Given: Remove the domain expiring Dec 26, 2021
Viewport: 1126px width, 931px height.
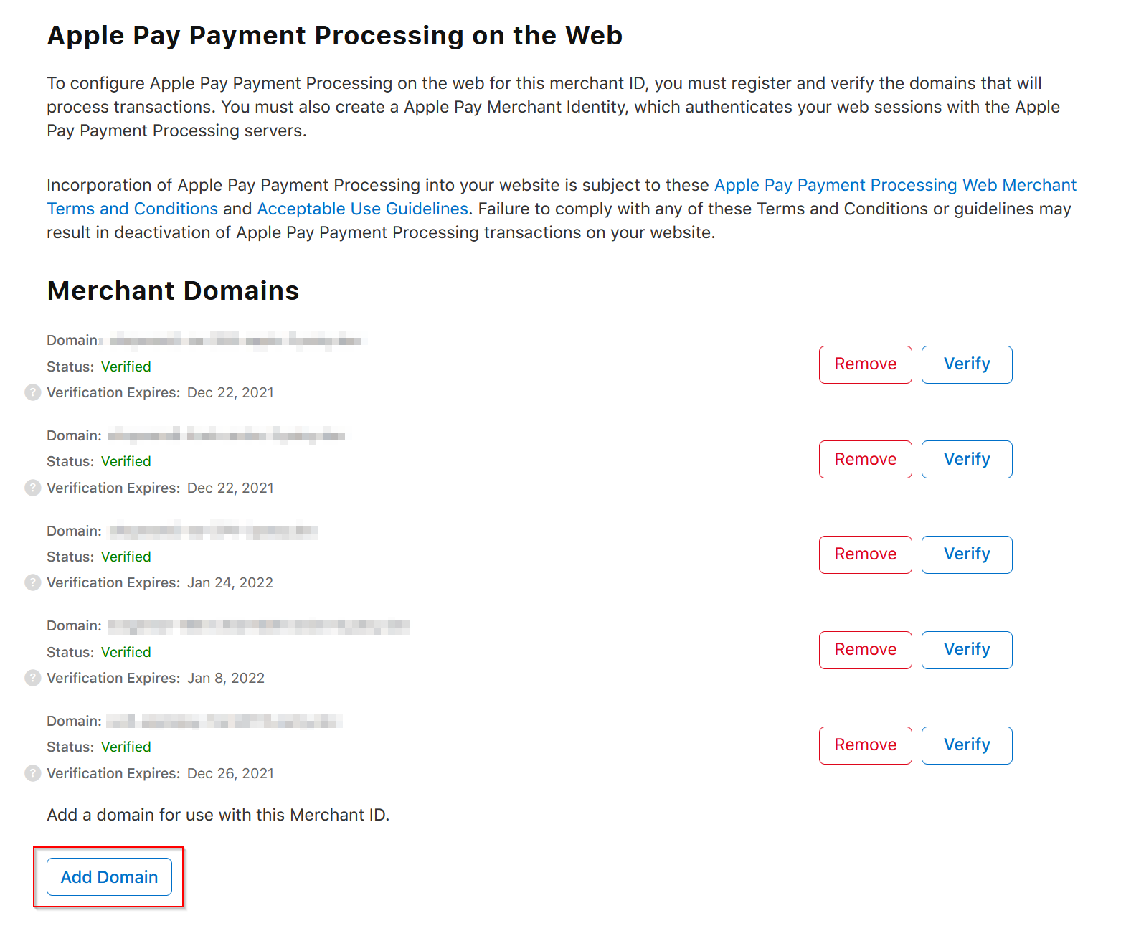Looking at the screenshot, I should [865, 745].
